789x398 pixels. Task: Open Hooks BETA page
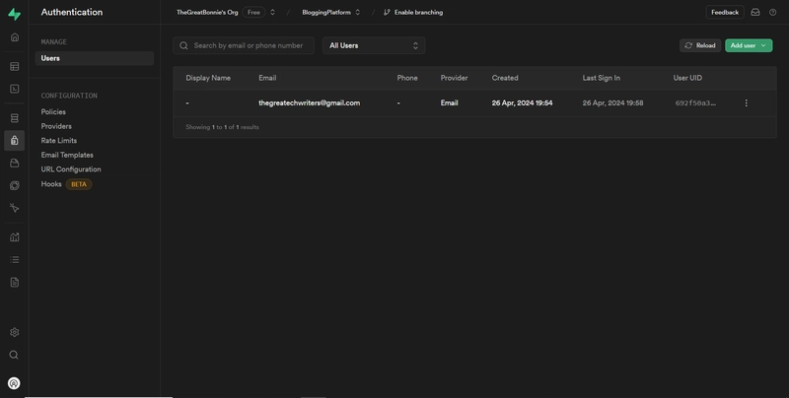(66, 184)
